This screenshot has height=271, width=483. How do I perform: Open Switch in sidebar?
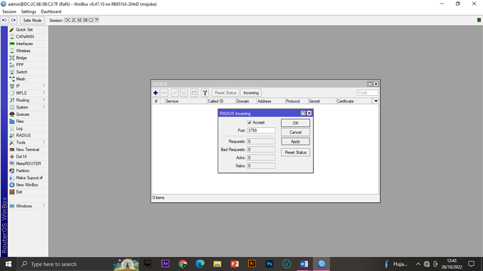[28, 72]
